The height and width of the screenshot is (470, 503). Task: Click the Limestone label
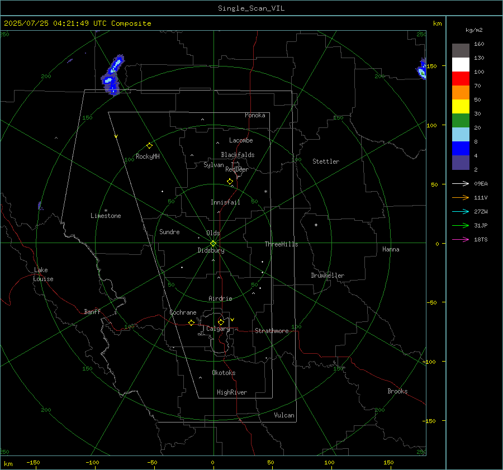106,216
